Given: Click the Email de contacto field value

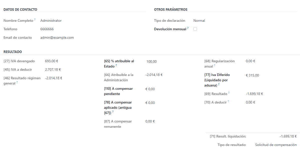Looking at the screenshot, I should (x=57, y=38).
